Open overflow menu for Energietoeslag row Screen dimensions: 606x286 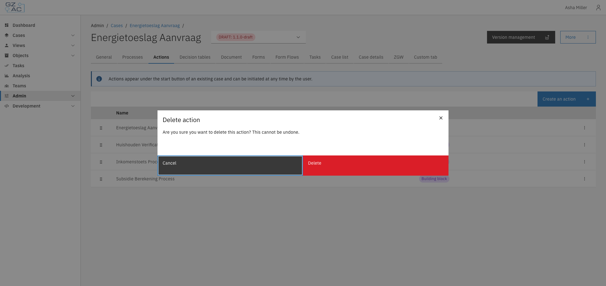click(585, 128)
